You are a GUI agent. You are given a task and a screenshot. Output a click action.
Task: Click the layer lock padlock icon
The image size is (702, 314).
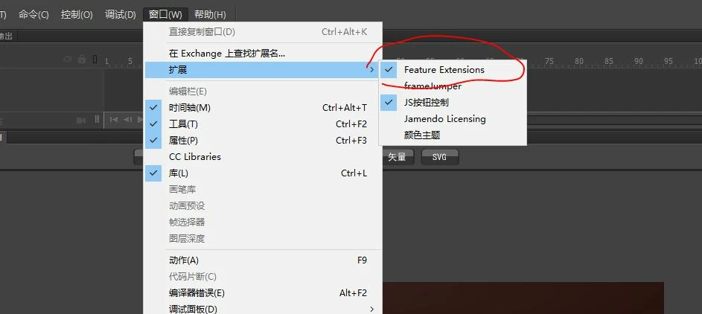(x=81, y=59)
